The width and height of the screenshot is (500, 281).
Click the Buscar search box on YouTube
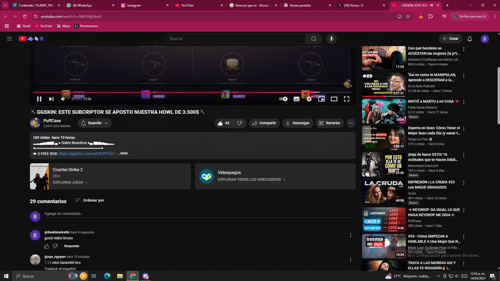(236, 39)
